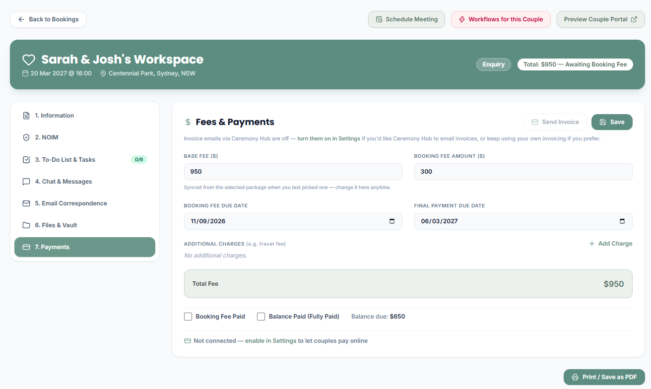This screenshot has width=651, height=389.
Task: Go Back to Bookings
Action: click(x=48, y=19)
